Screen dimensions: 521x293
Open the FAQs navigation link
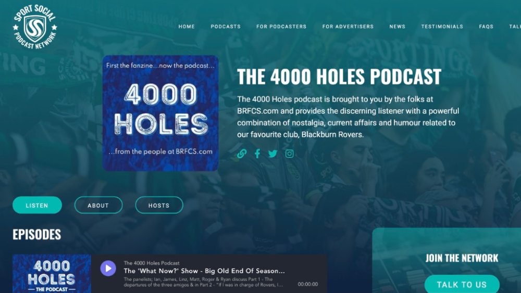(486, 27)
